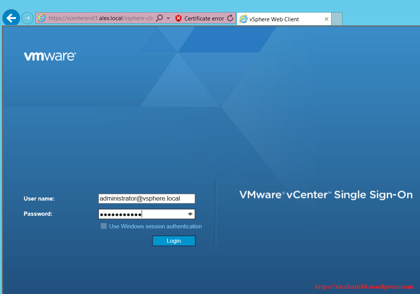Open the address bar autocomplete dropdown arrow
The height and width of the screenshot is (294, 420).
[x=168, y=18]
